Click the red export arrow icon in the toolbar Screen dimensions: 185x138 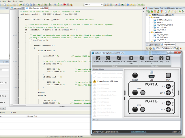pos(65,5)
